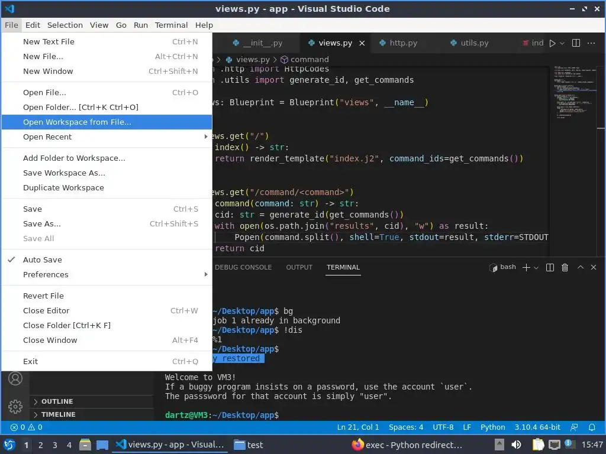Image resolution: width=606 pixels, height=454 pixels.
Task: Click the editor vertical scrollbar
Action: tap(601, 160)
